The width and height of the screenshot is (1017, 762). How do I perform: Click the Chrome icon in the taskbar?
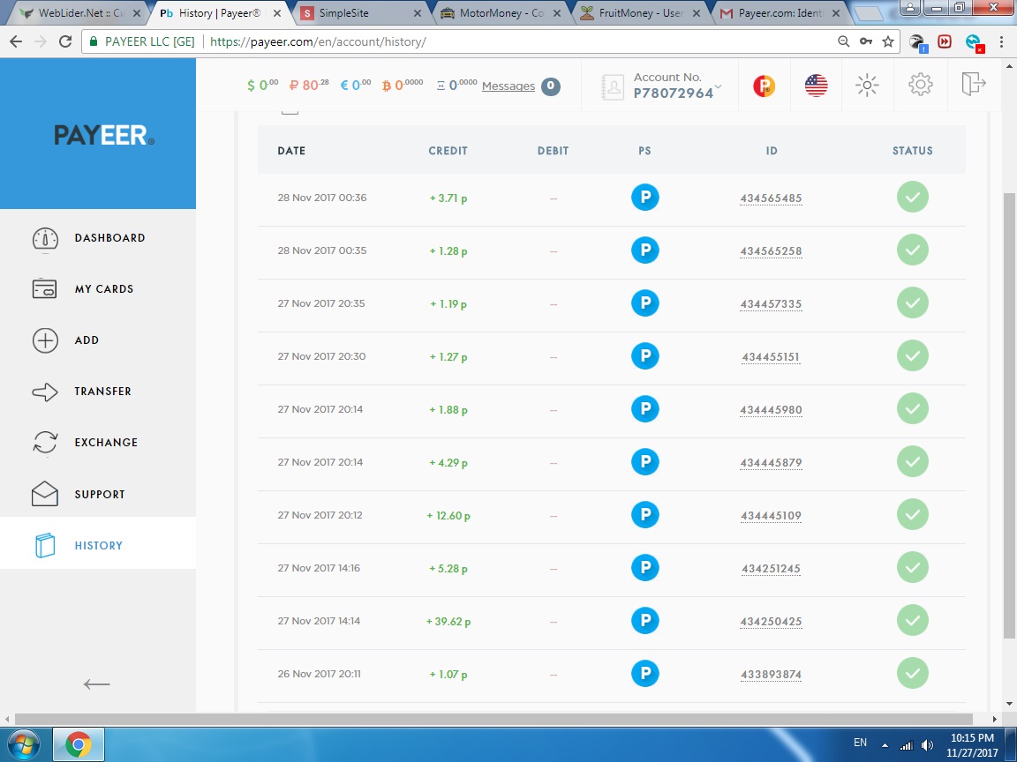(x=78, y=744)
